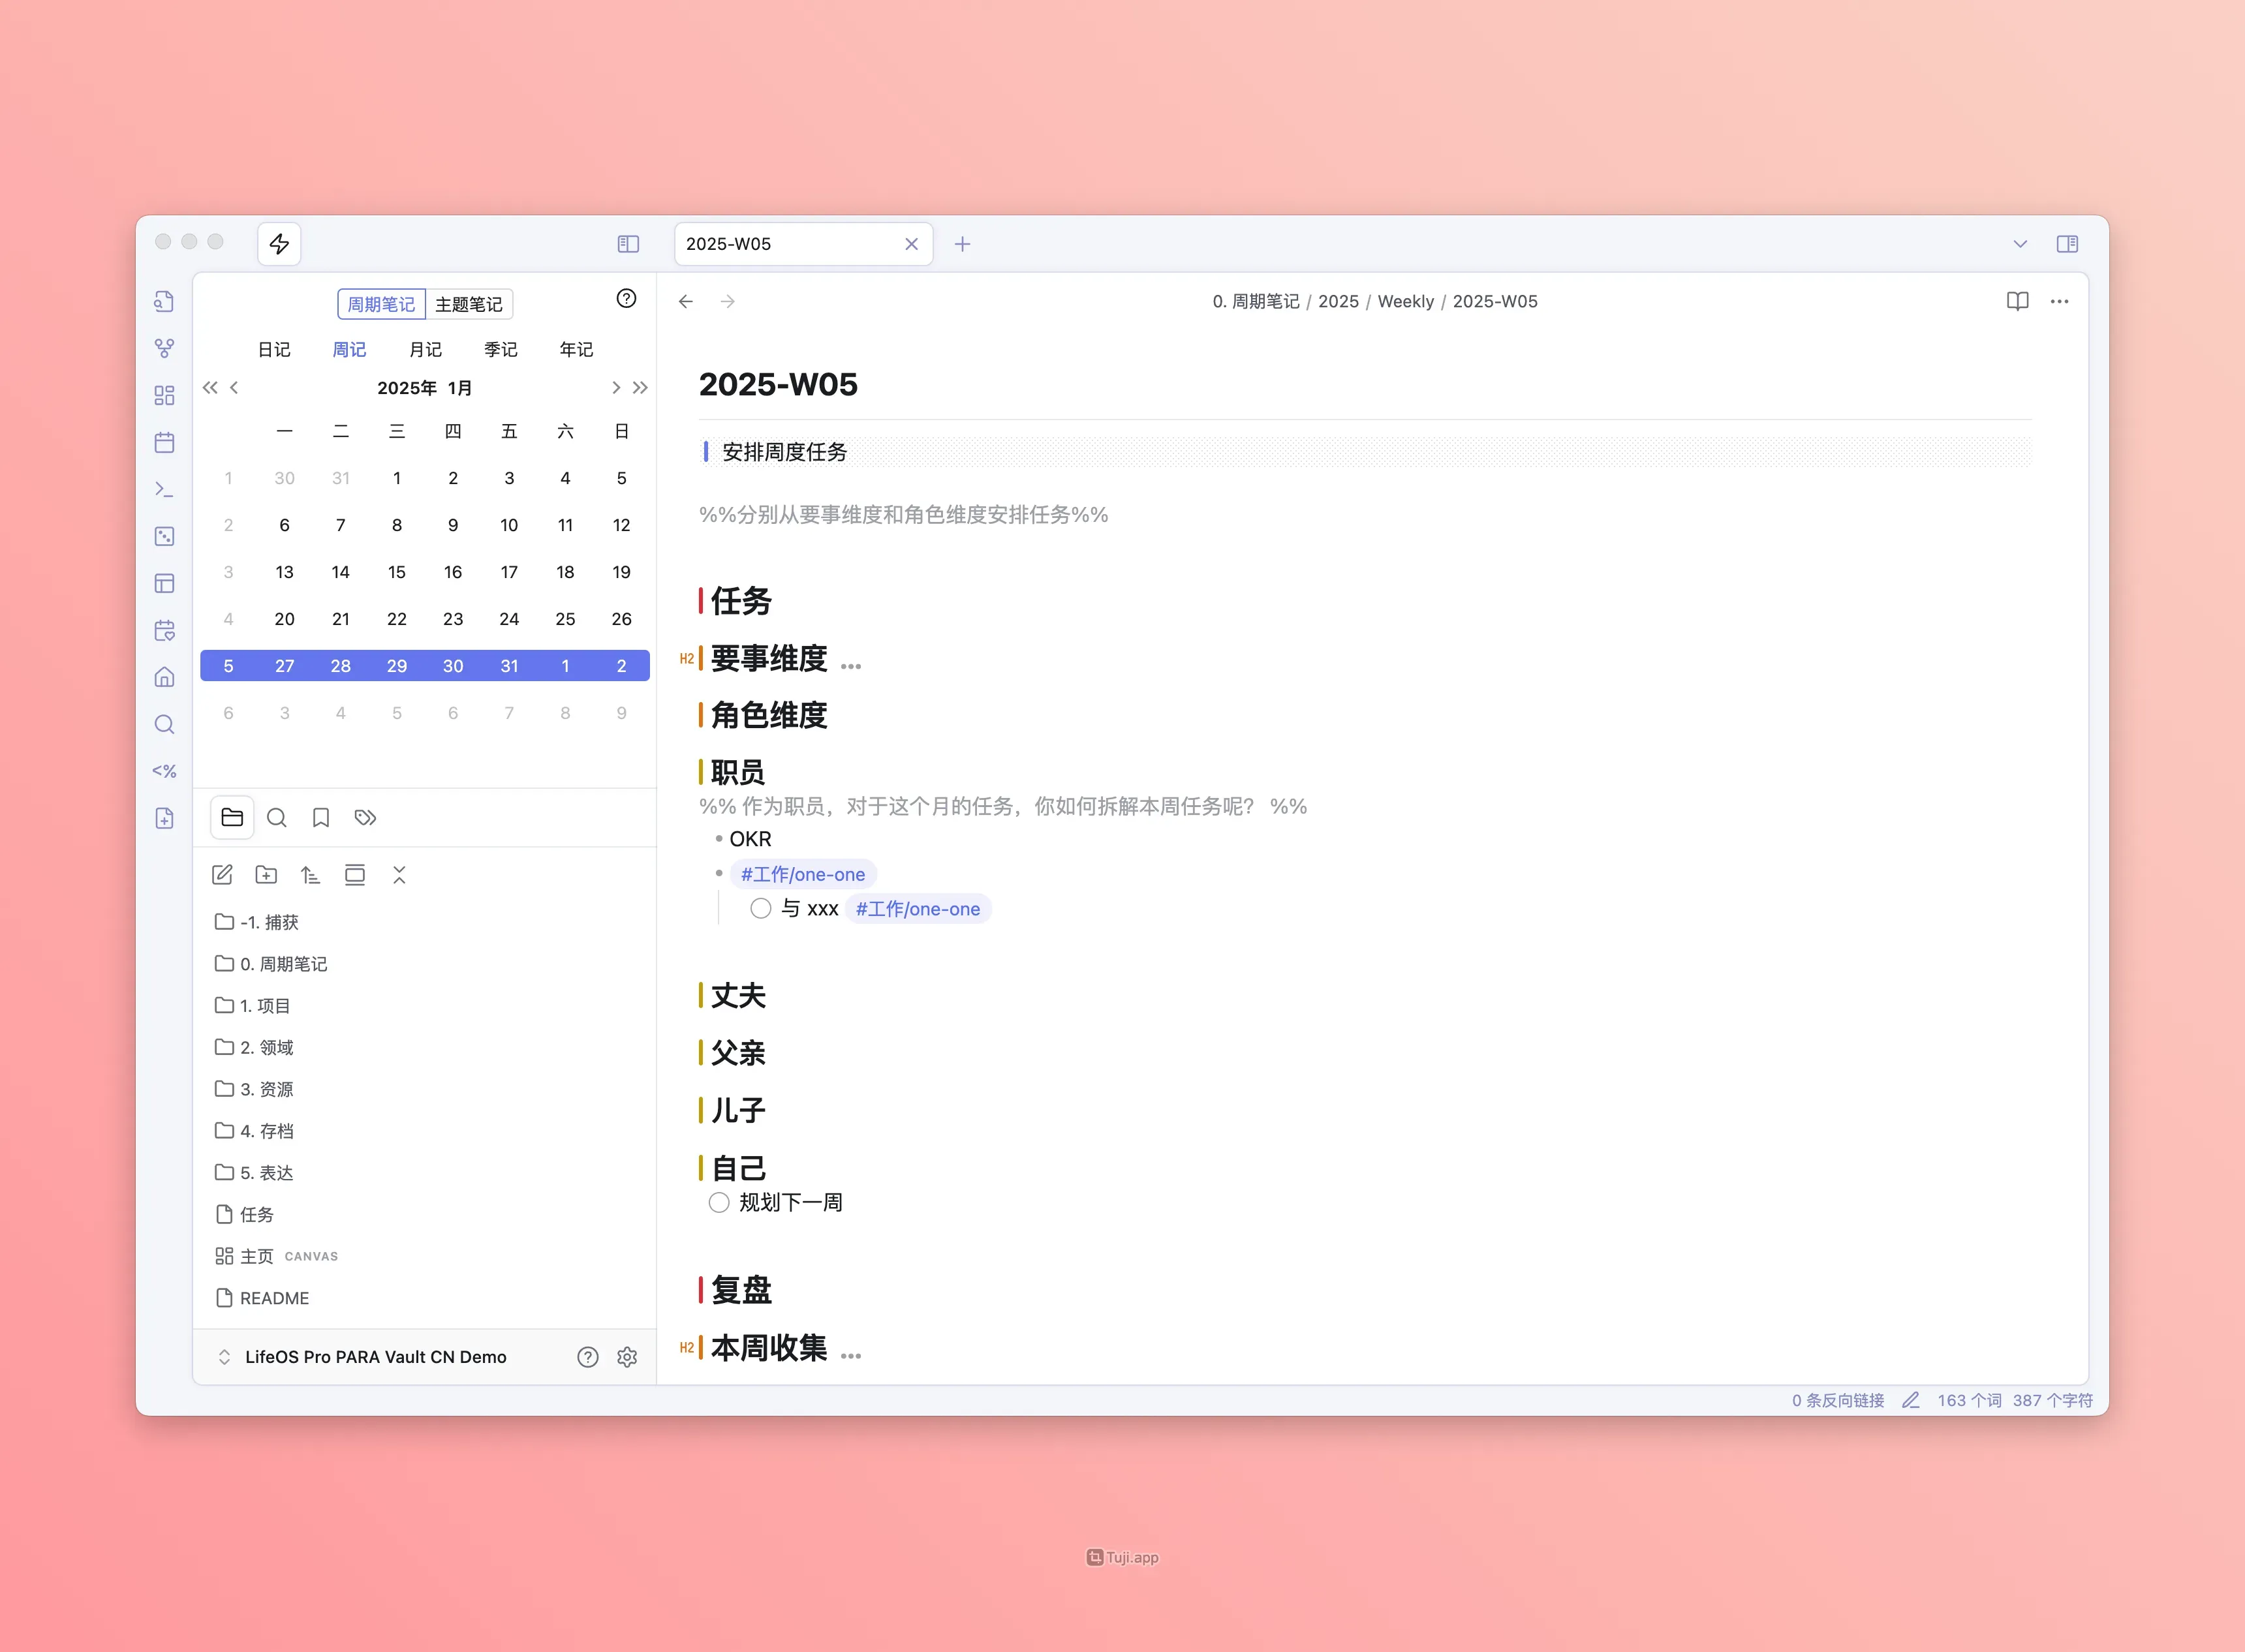Collapse all folders in file explorer
The image size is (2245, 1652).
tap(399, 875)
